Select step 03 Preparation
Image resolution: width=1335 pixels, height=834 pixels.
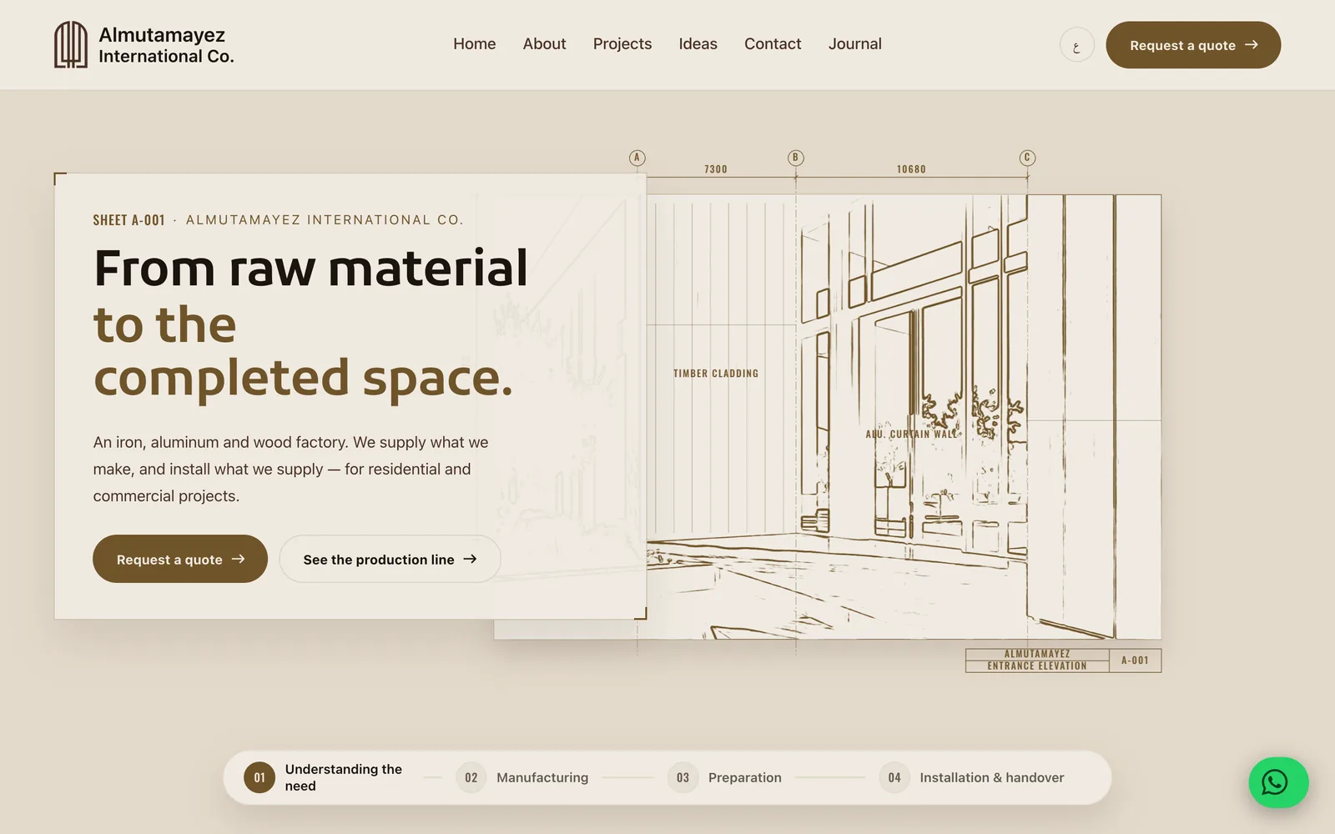tap(724, 777)
